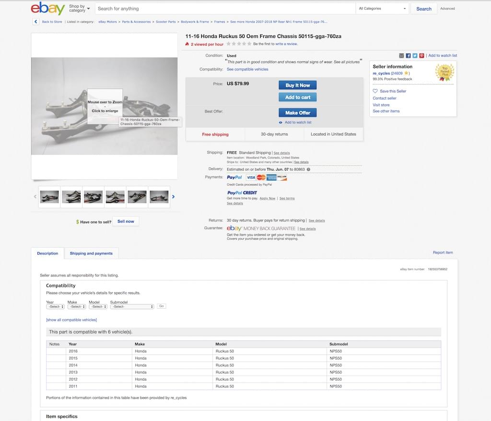Share listing on Twitter icon
The width and height of the screenshot is (491, 421).
(x=415, y=56)
